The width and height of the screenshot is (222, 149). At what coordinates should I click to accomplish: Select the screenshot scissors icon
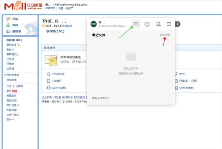(x=158, y=24)
